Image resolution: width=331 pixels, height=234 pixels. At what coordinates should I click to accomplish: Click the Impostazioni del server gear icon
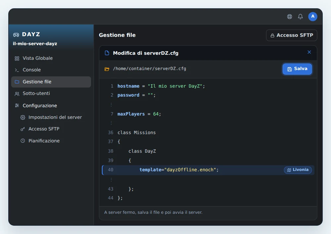[23, 117]
